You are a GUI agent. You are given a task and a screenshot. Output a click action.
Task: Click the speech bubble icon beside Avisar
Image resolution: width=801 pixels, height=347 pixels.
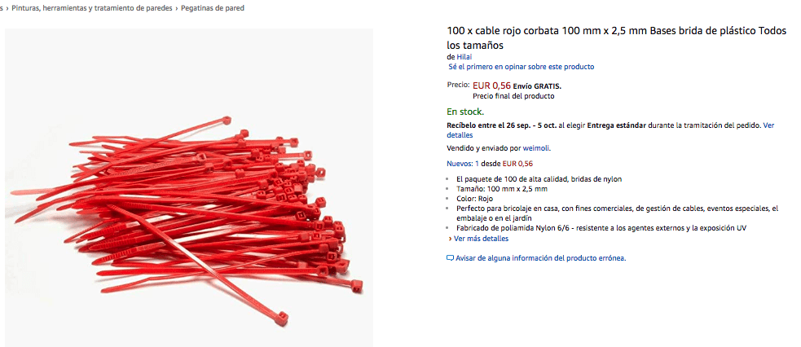[x=450, y=258]
